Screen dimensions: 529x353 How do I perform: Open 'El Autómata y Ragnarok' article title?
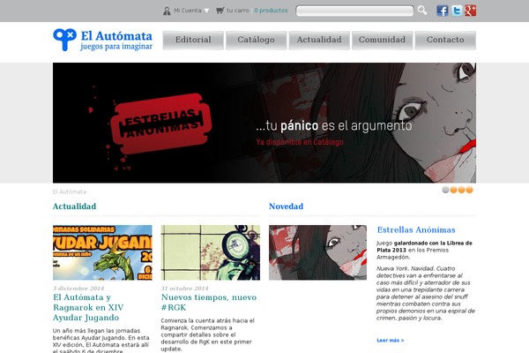88,307
